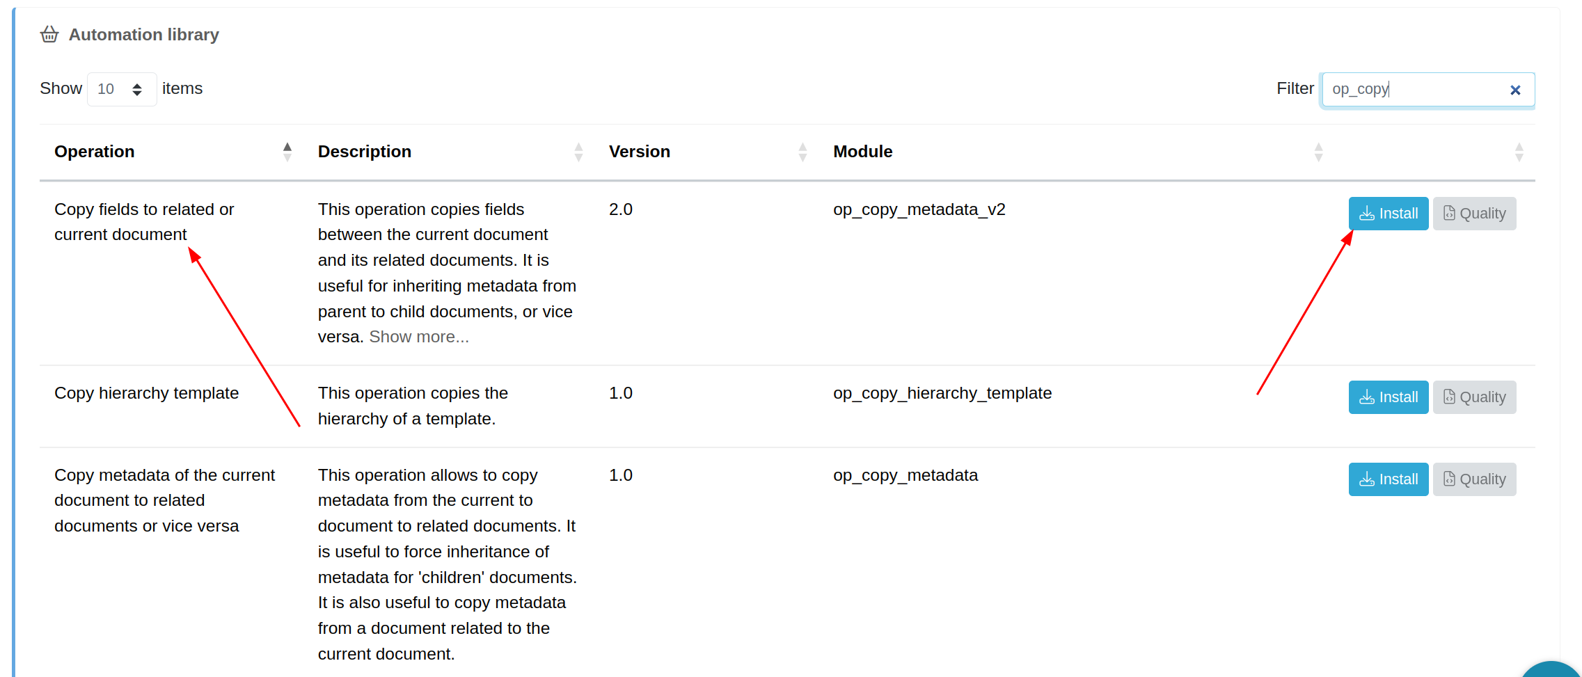Click the Description column header label

[364, 152]
